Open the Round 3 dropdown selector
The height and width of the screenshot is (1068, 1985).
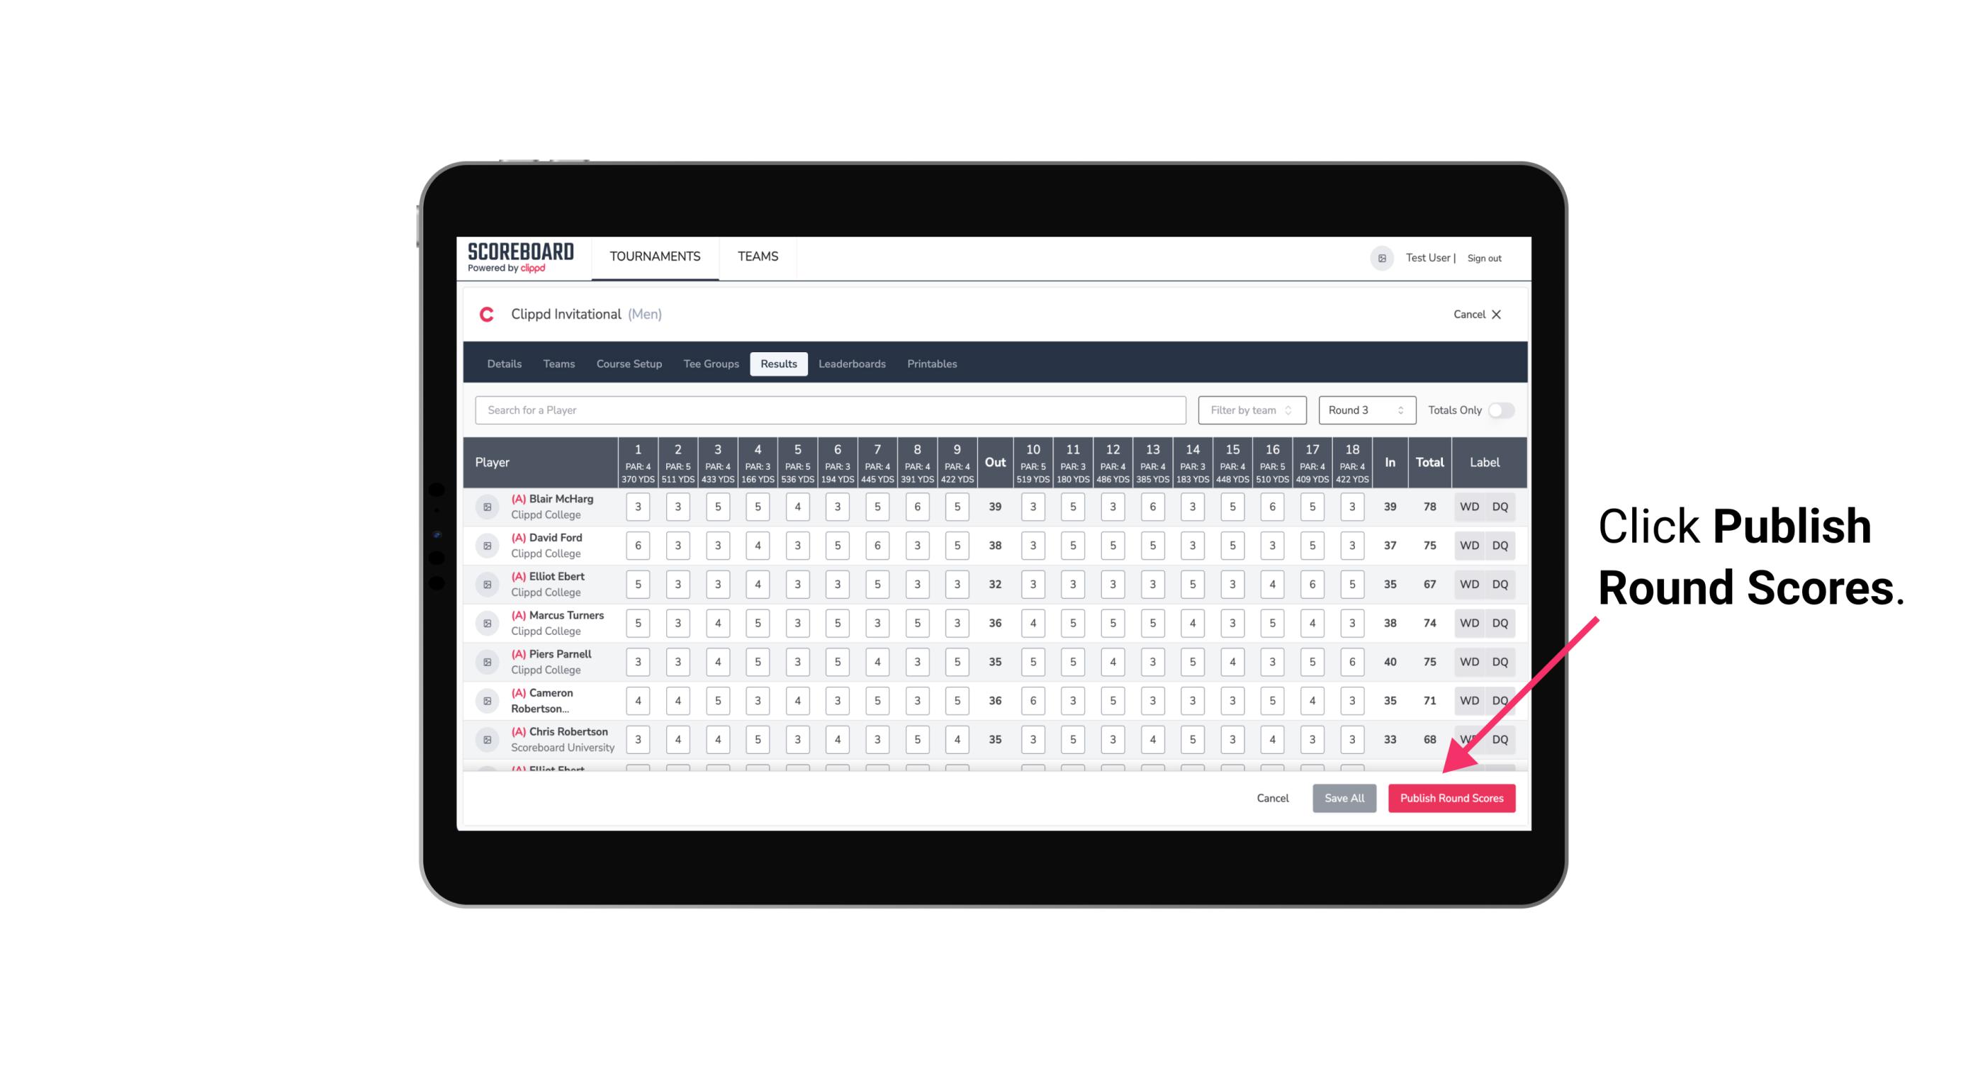pos(1364,409)
